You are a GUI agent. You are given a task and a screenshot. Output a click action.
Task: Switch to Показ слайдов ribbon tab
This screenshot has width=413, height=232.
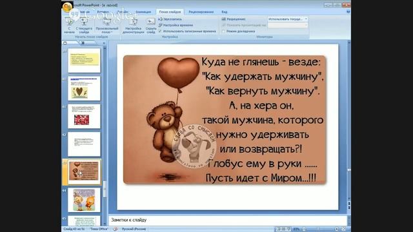(x=170, y=12)
